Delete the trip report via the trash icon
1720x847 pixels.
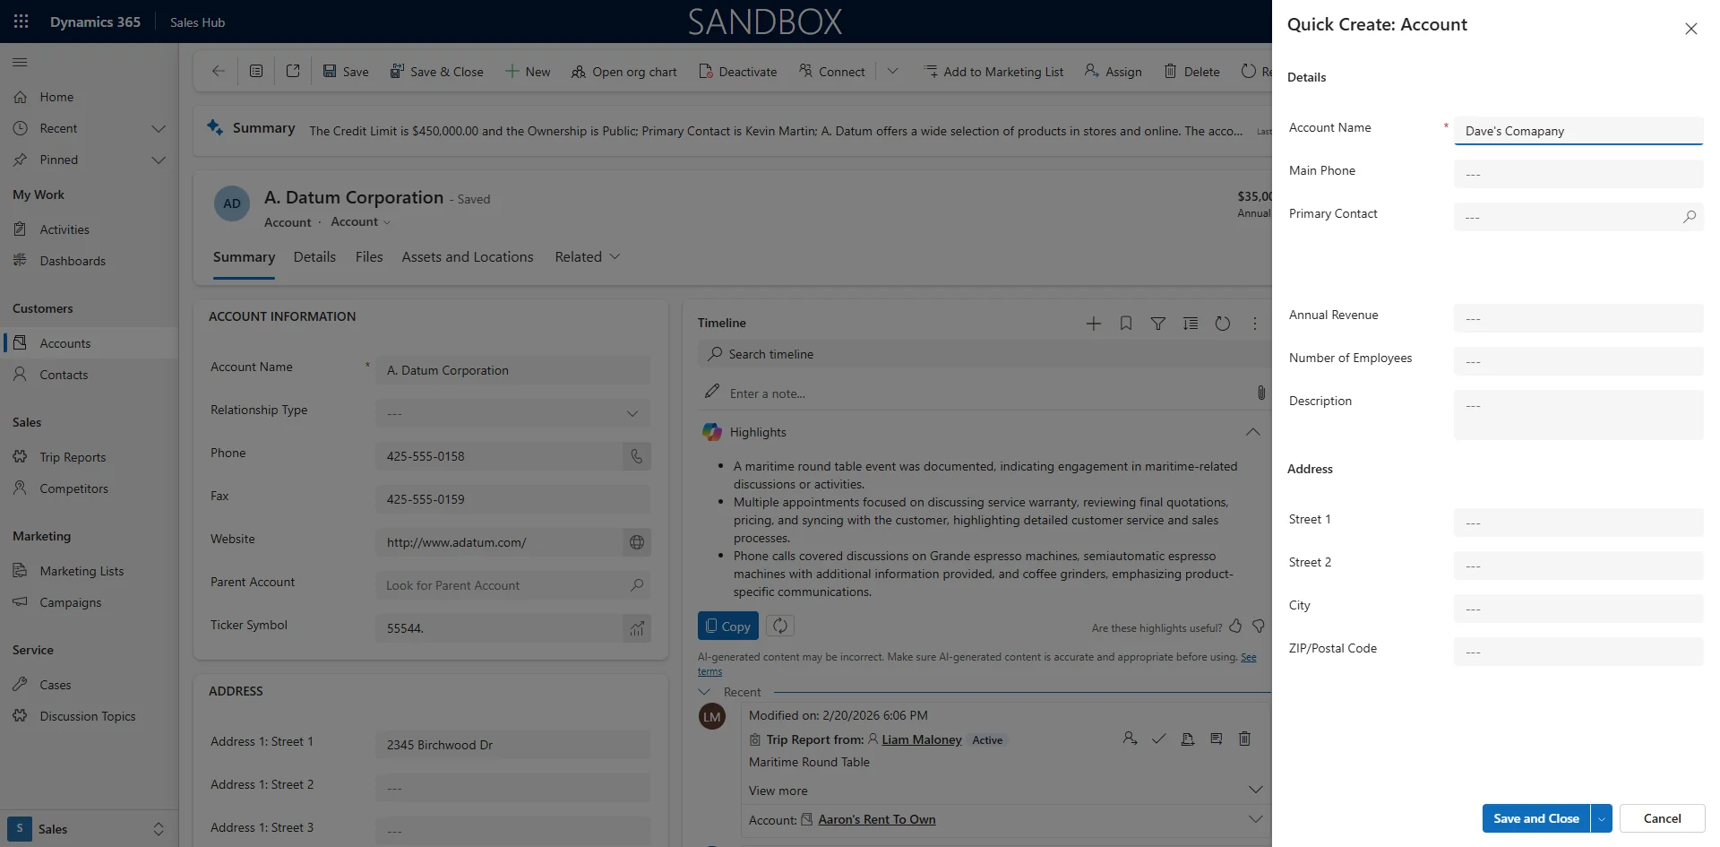coord(1244,739)
